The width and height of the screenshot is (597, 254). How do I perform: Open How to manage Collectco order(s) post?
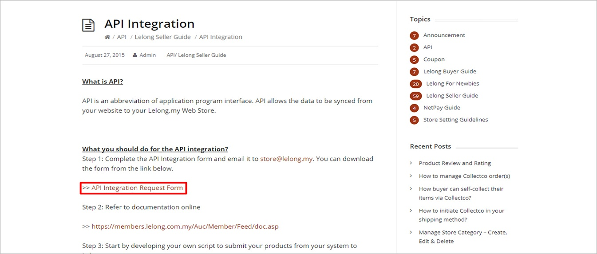464,176
